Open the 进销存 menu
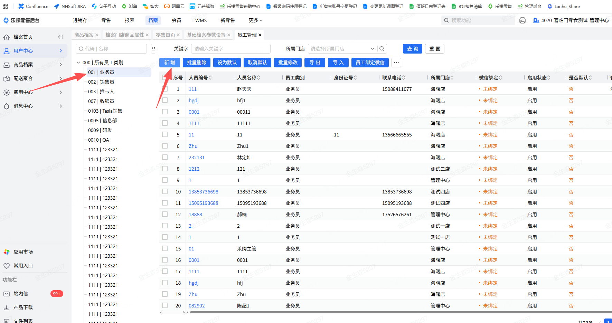Image resolution: width=612 pixels, height=323 pixels. point(80,20)
